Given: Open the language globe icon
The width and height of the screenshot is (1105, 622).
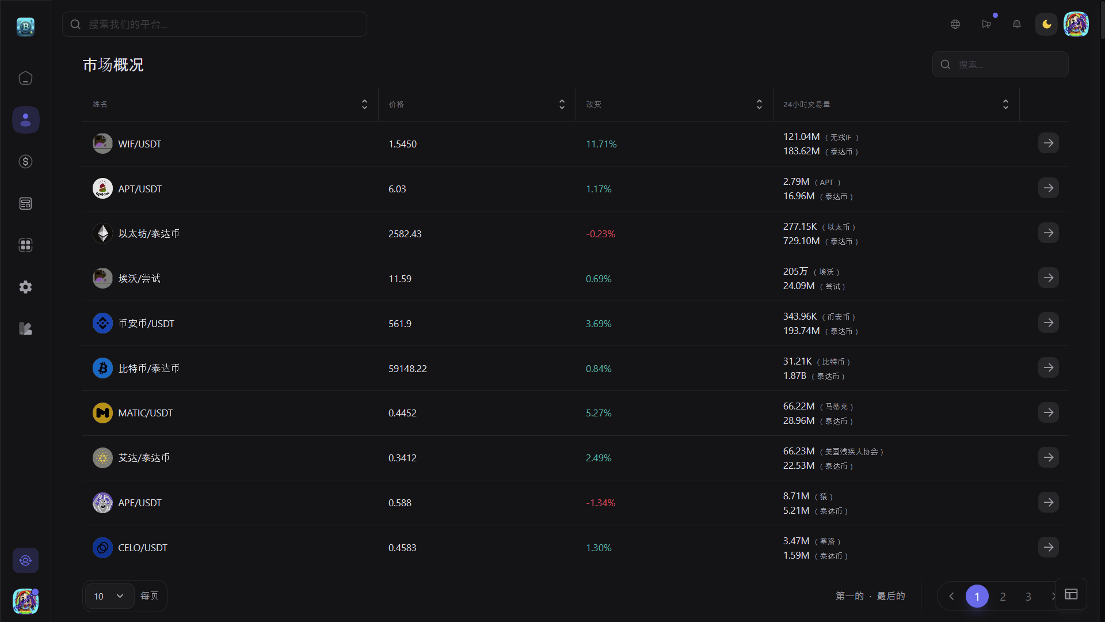Looking at the screenshot, I should tap(955, 24).
